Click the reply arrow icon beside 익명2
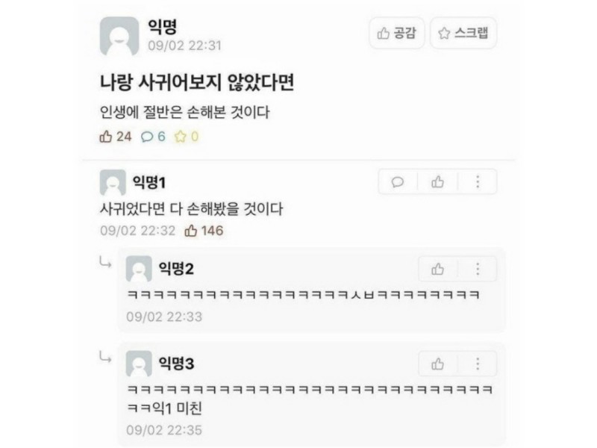This screenshot has height=448, width=597. [x=105, y=262]
